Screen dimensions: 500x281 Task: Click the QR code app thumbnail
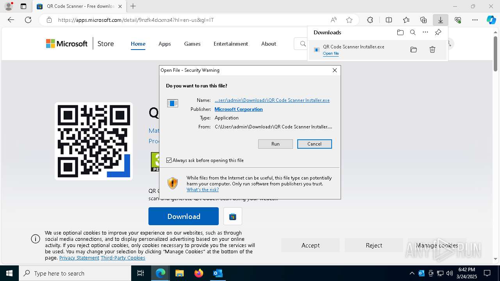(94, 141)
